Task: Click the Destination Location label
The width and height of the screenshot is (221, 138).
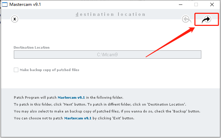Action: coord(31,48)
